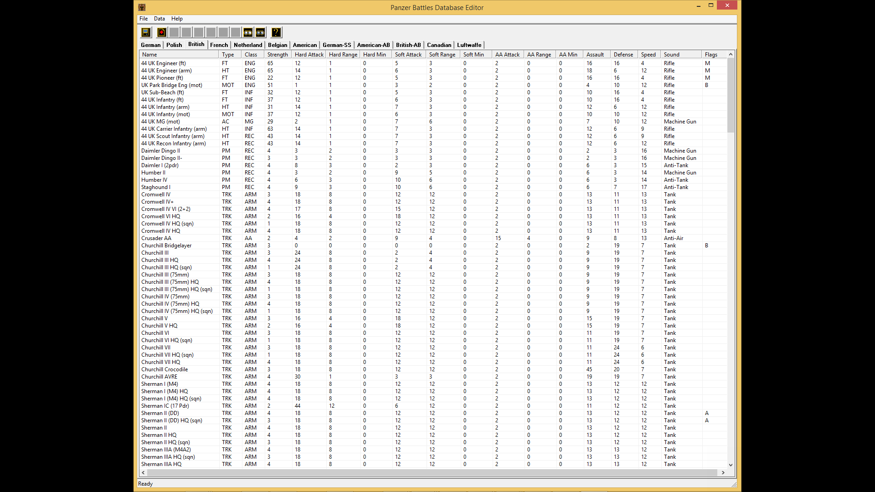The image size is (875, 492).
Task: Click the Hard Range column header
Action: click(x=343, y=55)
